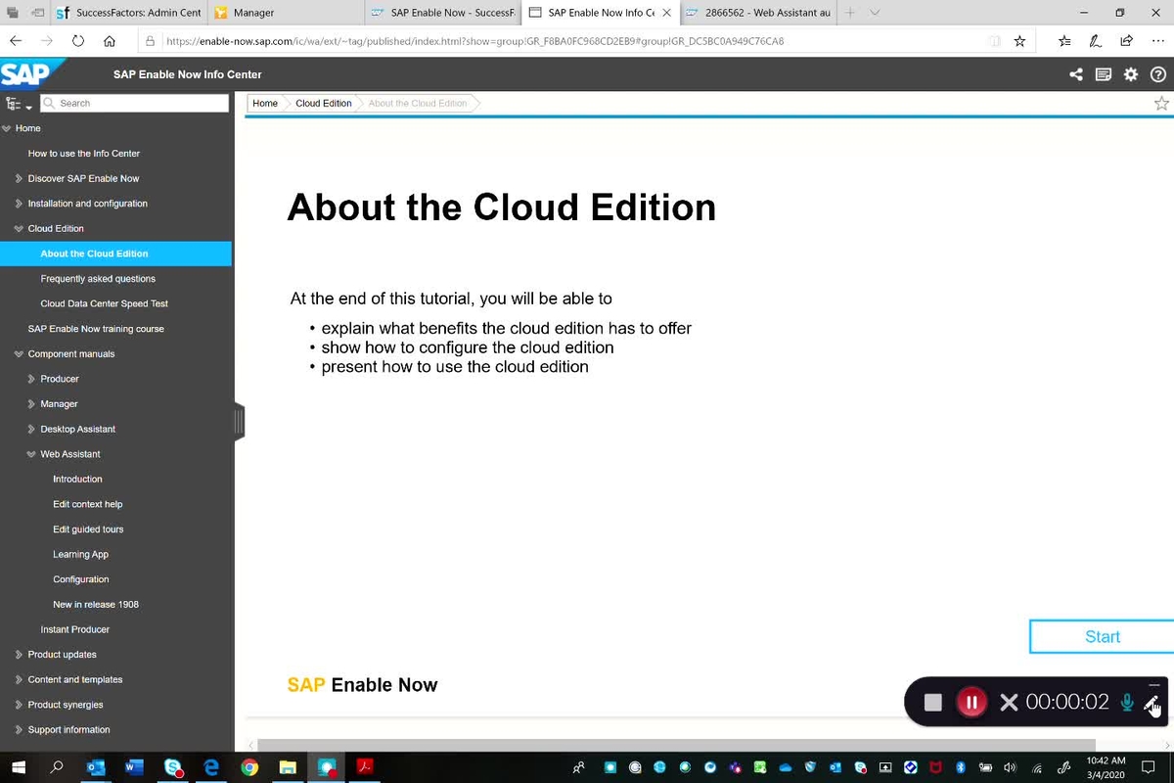1174x783 pixels.
Task: Click the Search field in the sidebar
Action: [x=134, y=102]
